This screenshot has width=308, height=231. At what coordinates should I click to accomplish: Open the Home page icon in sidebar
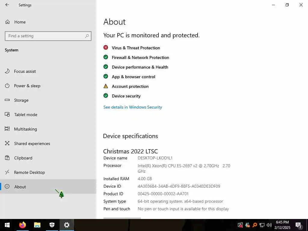[8, 22]
